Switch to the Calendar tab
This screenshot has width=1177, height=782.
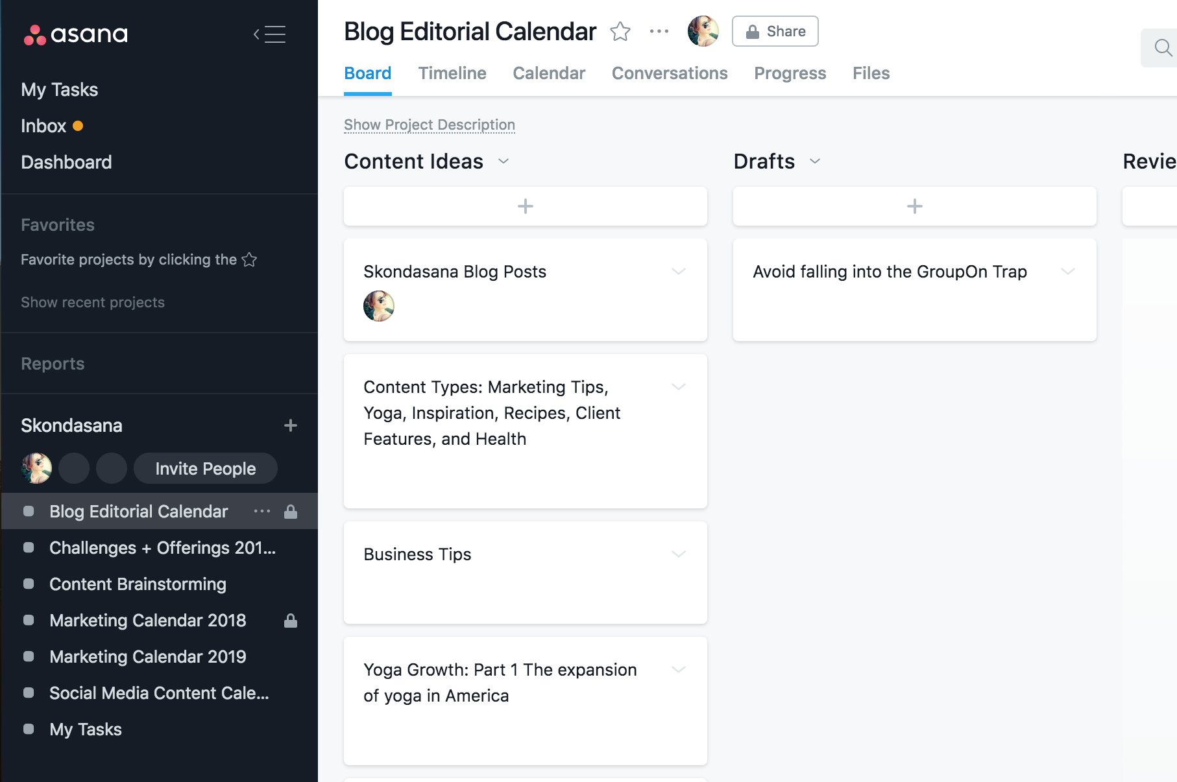click(x=549, y=73)
